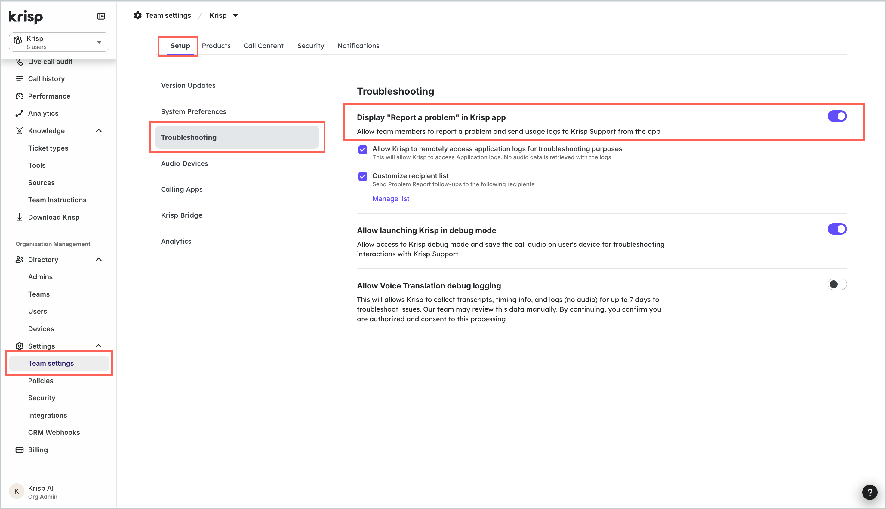Enable Voice Translation debug logging toggle
The image size is (886, 509).
pos(837,284)
